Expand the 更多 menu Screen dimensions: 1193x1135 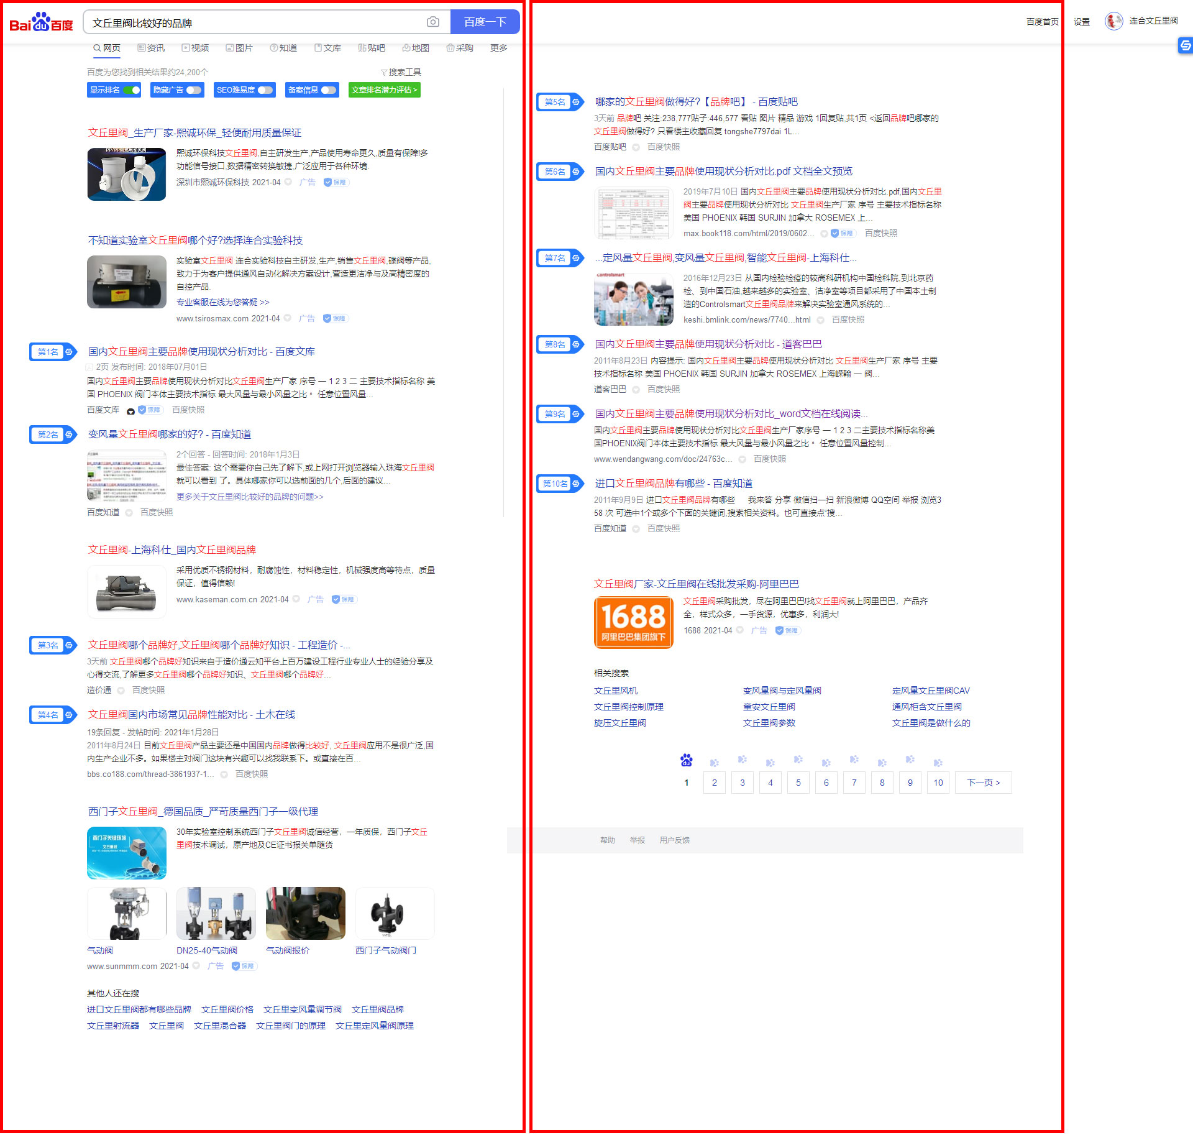pyautogui.click(x=498, y=48)
